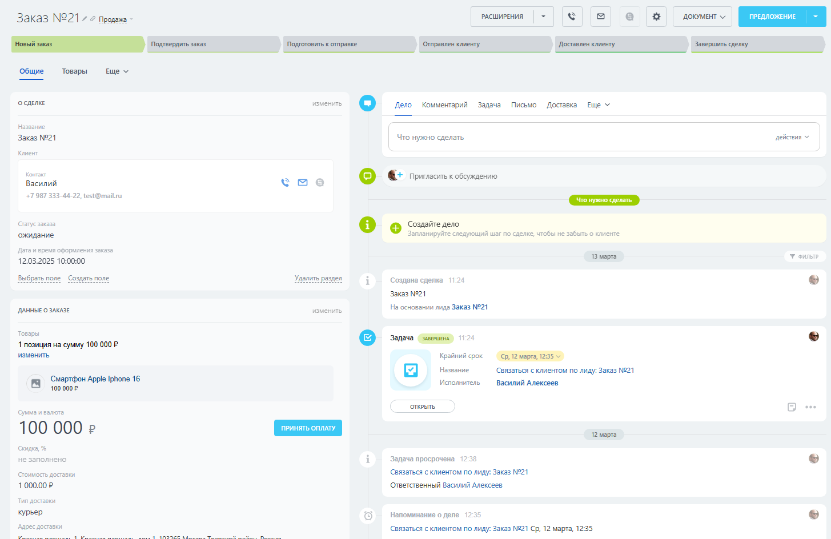
Task: Open the Документ dropdown
Action: (x=704, y=17)
